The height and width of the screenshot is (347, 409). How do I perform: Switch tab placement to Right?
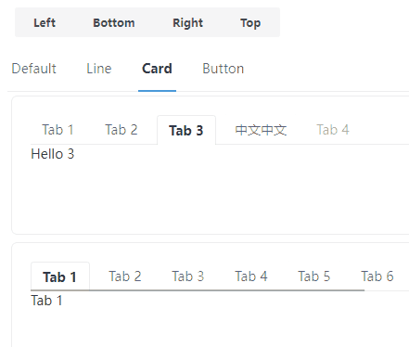click(x=187, y=22)
